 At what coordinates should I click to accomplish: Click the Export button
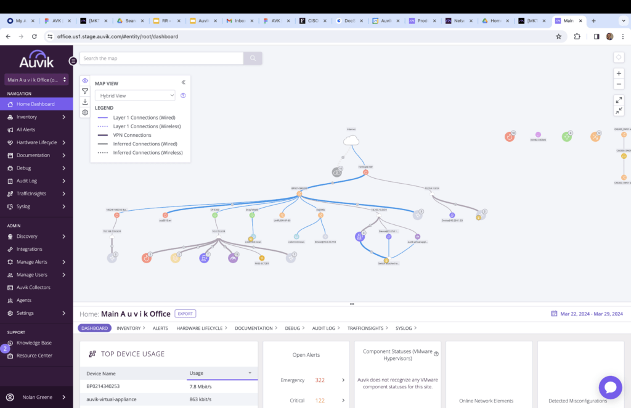(x=185, y=314)
